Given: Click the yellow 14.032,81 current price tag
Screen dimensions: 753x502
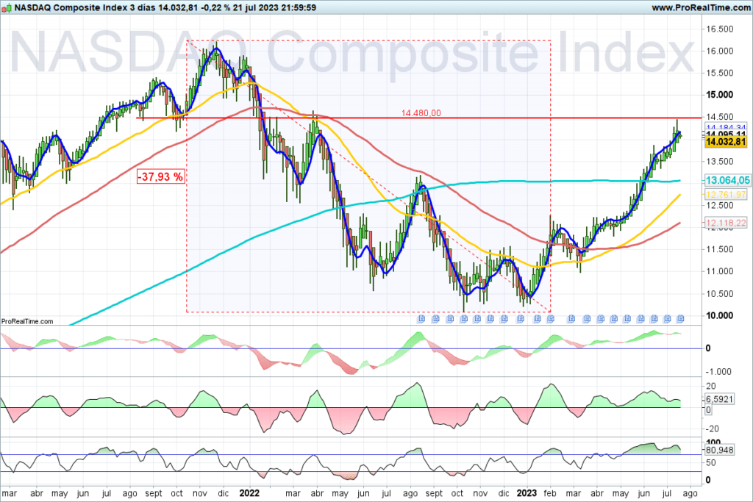Looking at the screenshot, I should click(x=726, y=142).
